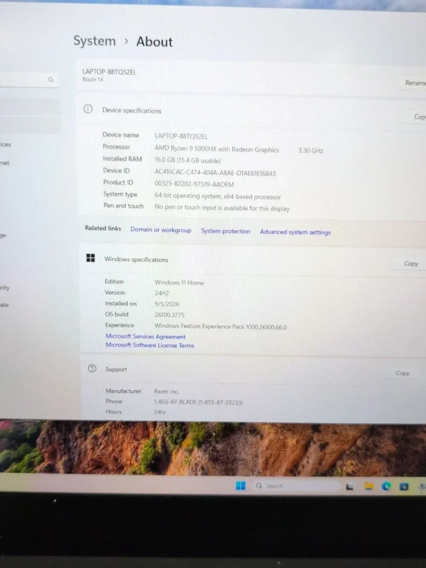Image resolution: width=426 pixels, height=568 pixels.
Task: Select the Razer Inc. manufacturer value
Action: 167,391
